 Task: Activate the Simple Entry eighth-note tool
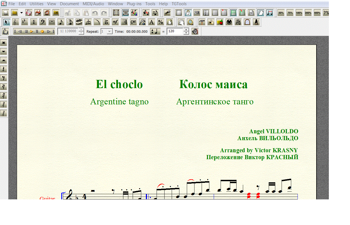coord(60,22)
